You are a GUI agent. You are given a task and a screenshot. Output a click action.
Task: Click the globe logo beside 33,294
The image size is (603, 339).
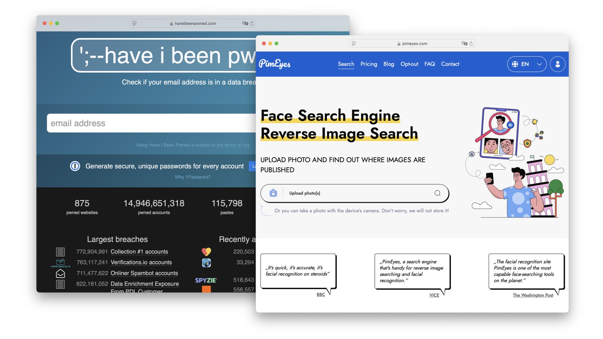[206, 263]
